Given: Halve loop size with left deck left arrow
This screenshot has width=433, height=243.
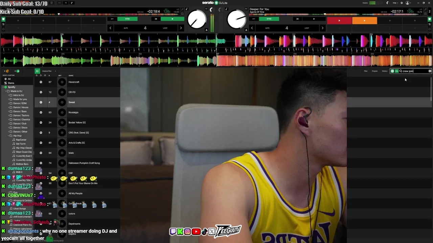Looking at the screenshot, I should (110, 28).
